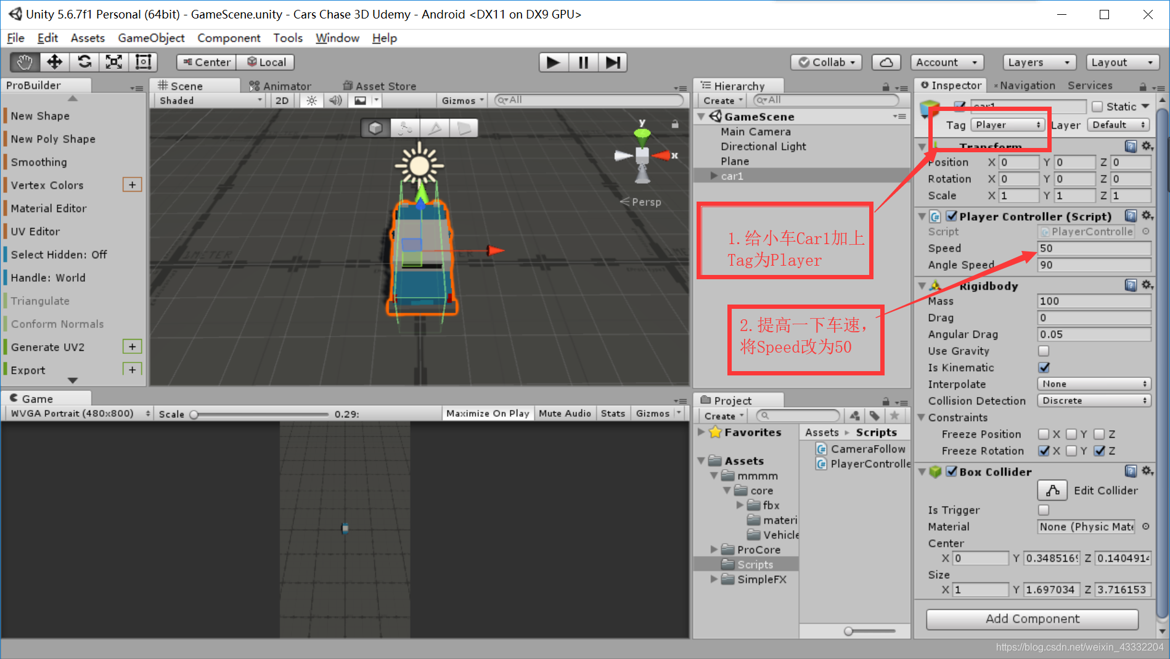
Task: Select ProBuilder object mode cube icon
Action: click(375, 128)
